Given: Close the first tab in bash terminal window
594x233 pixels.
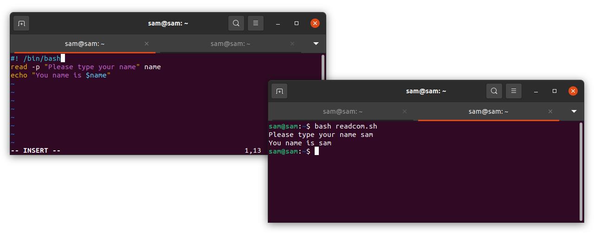Looking at the screenshot, I should click(x=405, y=111).
